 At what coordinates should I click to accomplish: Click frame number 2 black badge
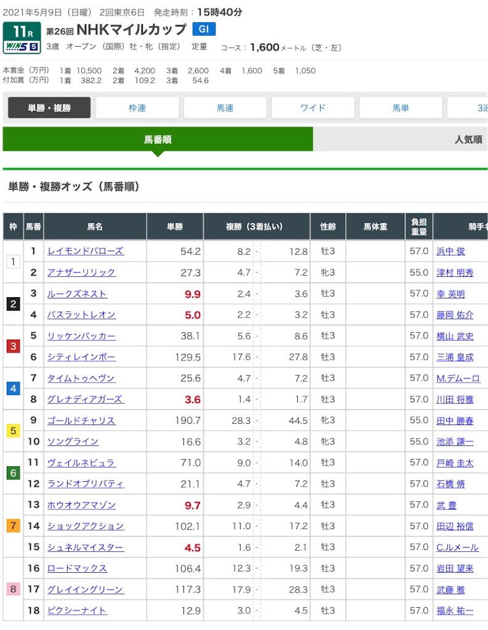click(x=14, y=304)
